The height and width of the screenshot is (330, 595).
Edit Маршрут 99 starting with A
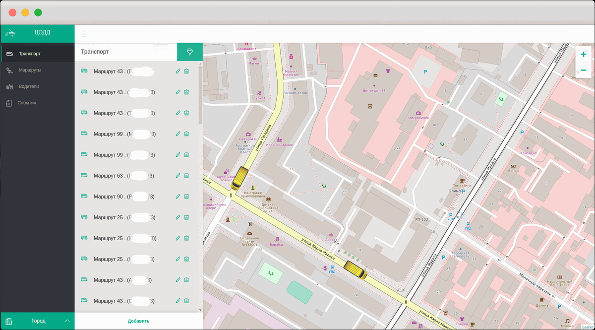tap(178, 155)
